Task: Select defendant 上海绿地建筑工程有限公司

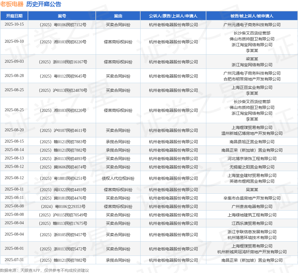Action: point(252,215)
